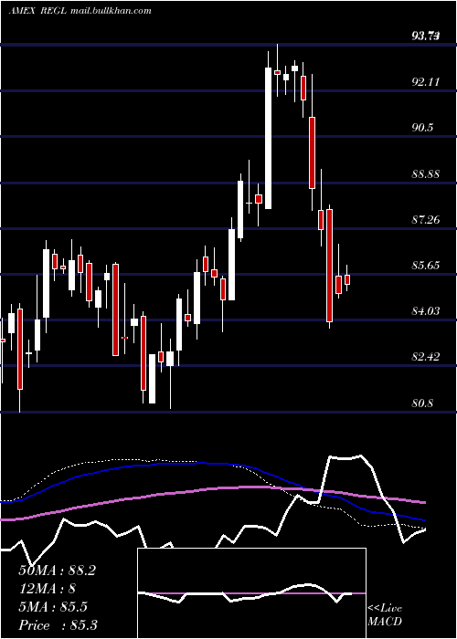Select the 80.8 price axis label
The width and height of the screenshot is (457, 639).
pos(422,403)
